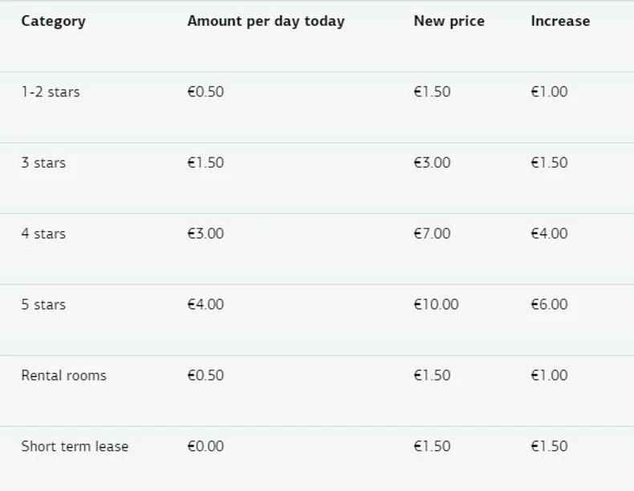This screenshot has height=491, width=634.
Task: Click the €4.00 increase for 4 stars
Action: (x=549, y=233)
